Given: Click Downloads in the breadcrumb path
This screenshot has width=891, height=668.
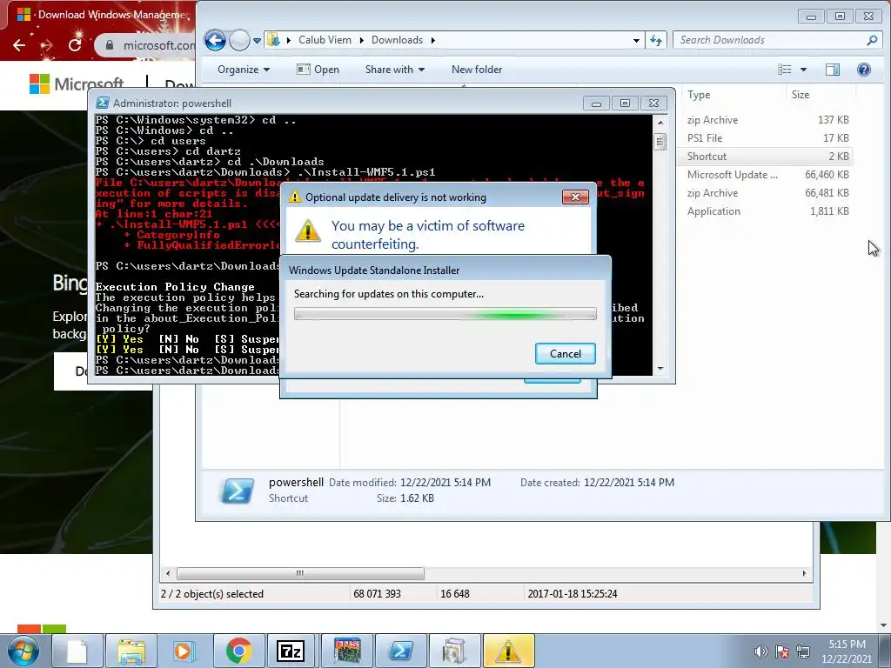Looking at the screenshot, I should pyautogui.click(x=397, y=40).
